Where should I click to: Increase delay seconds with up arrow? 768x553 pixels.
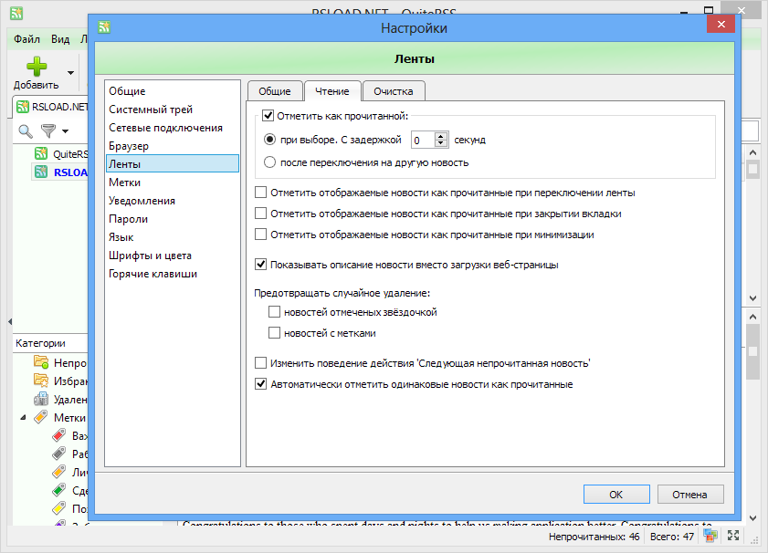pos(441,136)
